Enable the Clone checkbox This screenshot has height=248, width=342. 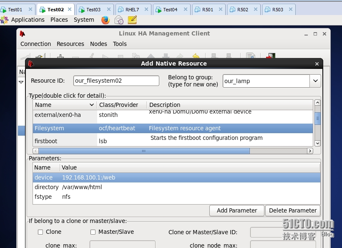tap(40, 232)
